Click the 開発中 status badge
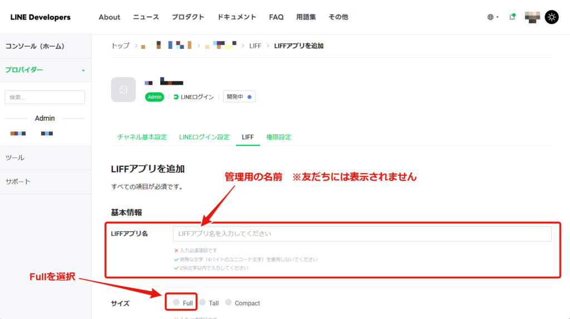570x319 pixels. coord(239,97)
